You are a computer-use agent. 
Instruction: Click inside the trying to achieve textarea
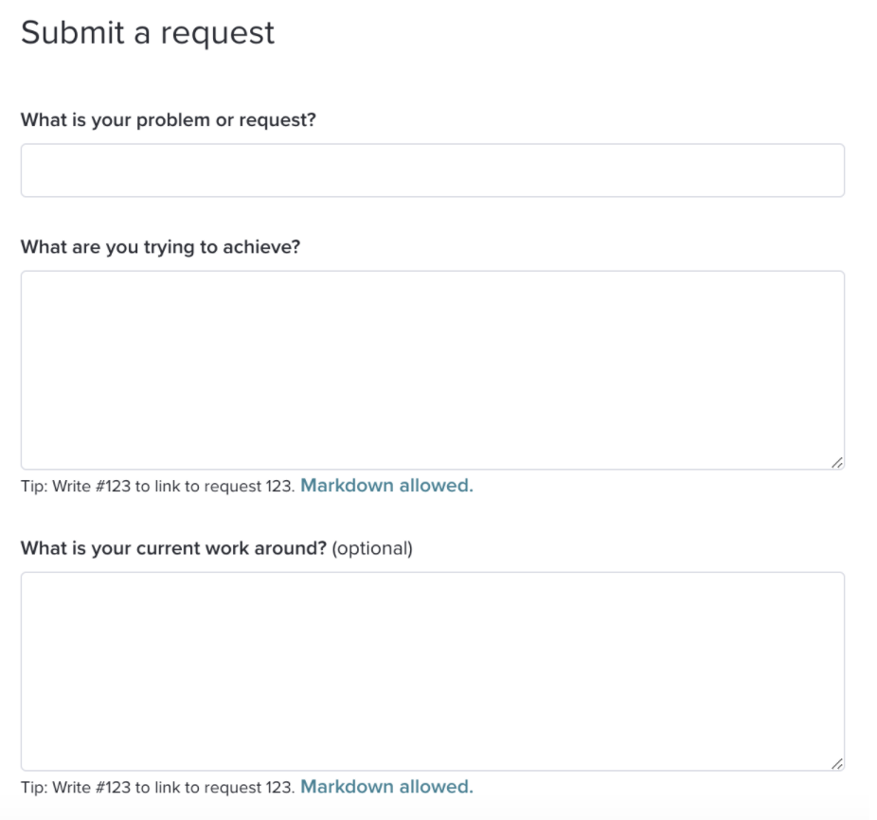pyautogui.click(x=433, y=370)
